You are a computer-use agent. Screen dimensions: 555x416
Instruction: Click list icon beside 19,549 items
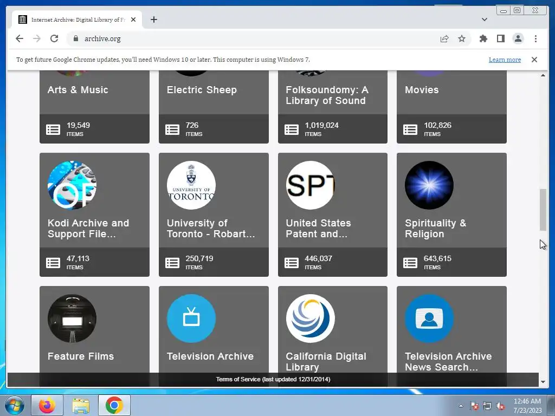pos(53,129)
